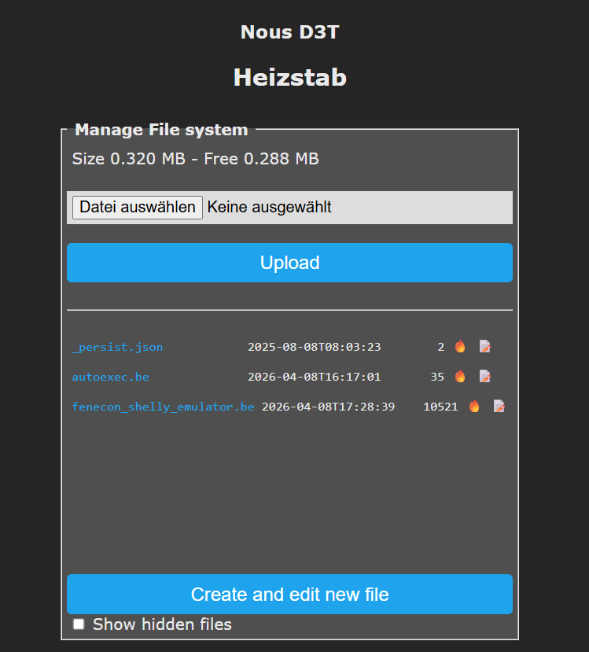Click the 10521 file size value
Viewport: 589px width, 652px height.
point(440,407)
